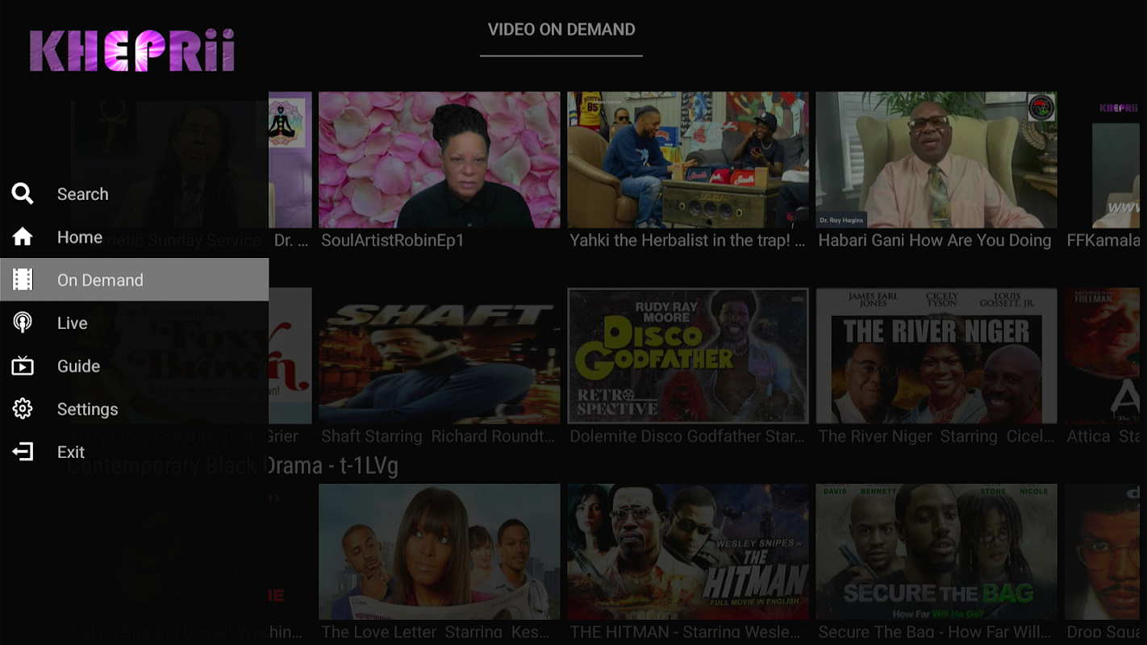
Task: Open the Shaft movie poster
Action: [x=440, y=356]
